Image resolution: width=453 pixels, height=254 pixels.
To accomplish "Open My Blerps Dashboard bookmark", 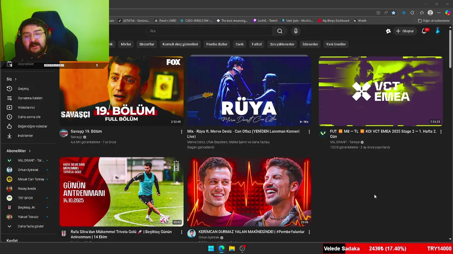I will [x=333, y=21].
